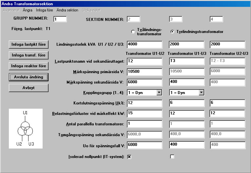Open the Ändra sektion menu

[68, 10]
